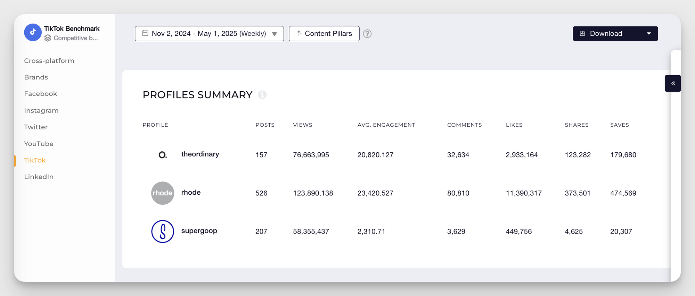Click the rhode profile name
This screenshot has width=695, height=296.
coord(191,193)
